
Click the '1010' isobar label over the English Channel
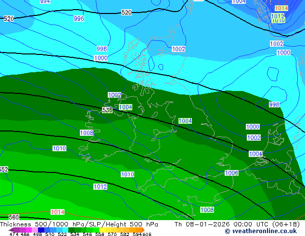click(x=127, y=174)
